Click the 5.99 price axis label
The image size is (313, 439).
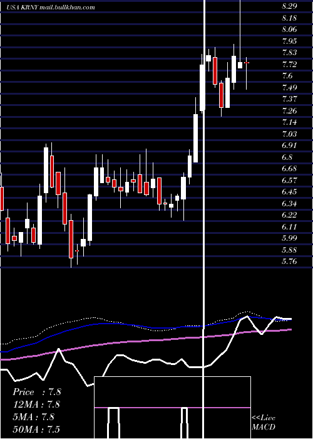click(289, 238)
